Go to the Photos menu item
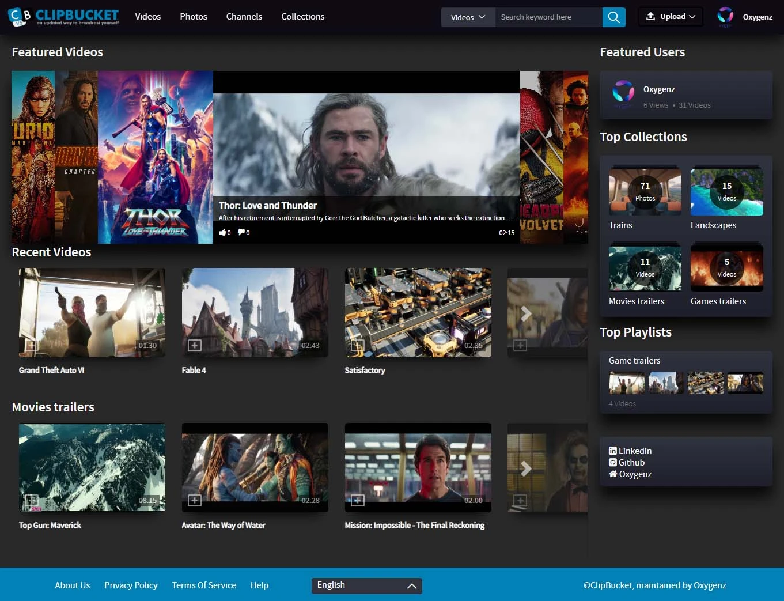 (x=193, y=17)
